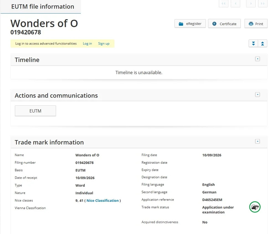The height and width of the screenshot is (234, 277).
Task: Expand all sections with double-down arrow
Action: 253,44
